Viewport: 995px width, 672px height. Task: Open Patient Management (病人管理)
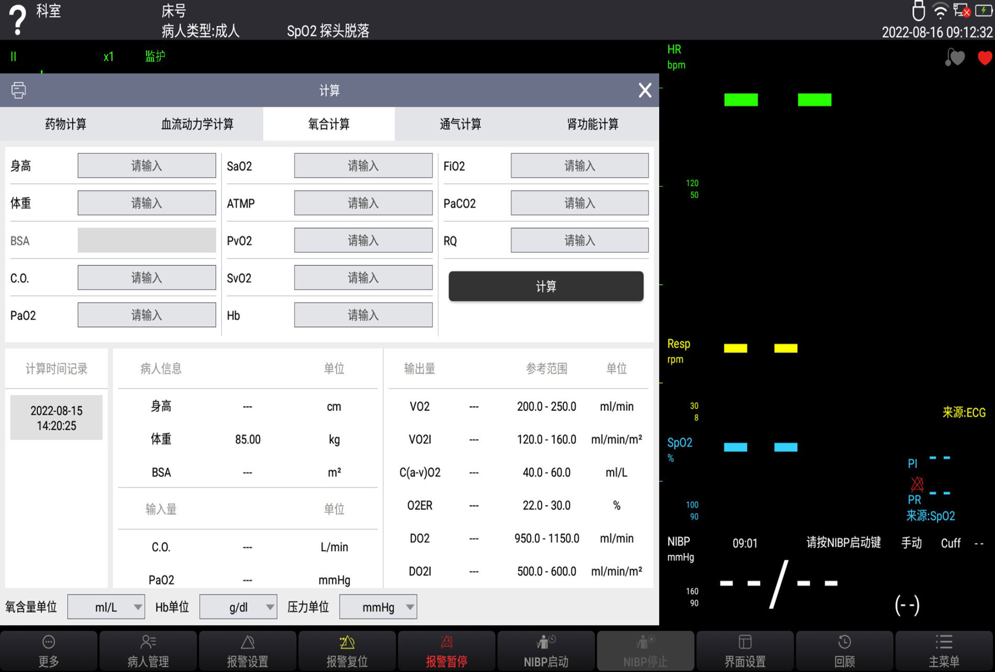click(x=148, y=651)
